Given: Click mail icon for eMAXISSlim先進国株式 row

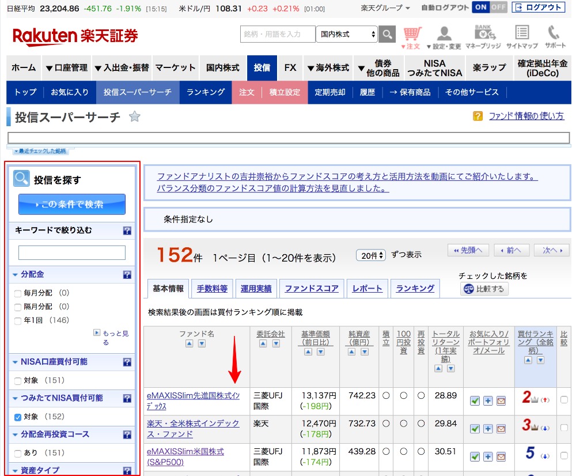Looking at the screenshot, I should coord(501,401).
